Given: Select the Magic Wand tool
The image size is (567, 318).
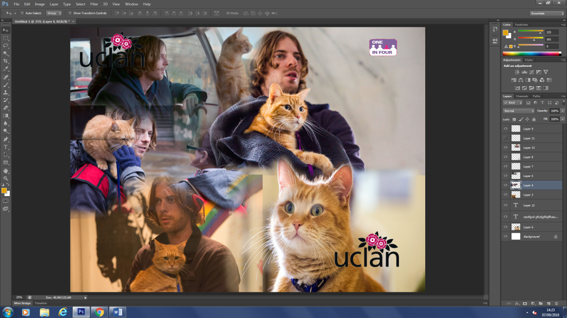Looking at the screenshot, I should pos(6,54).
